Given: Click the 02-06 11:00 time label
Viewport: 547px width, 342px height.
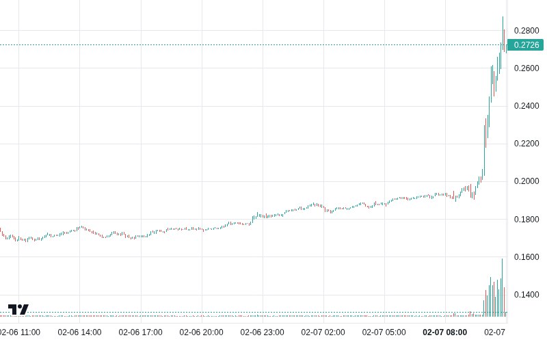Looking at the screenshot, I should click(20, 332).
